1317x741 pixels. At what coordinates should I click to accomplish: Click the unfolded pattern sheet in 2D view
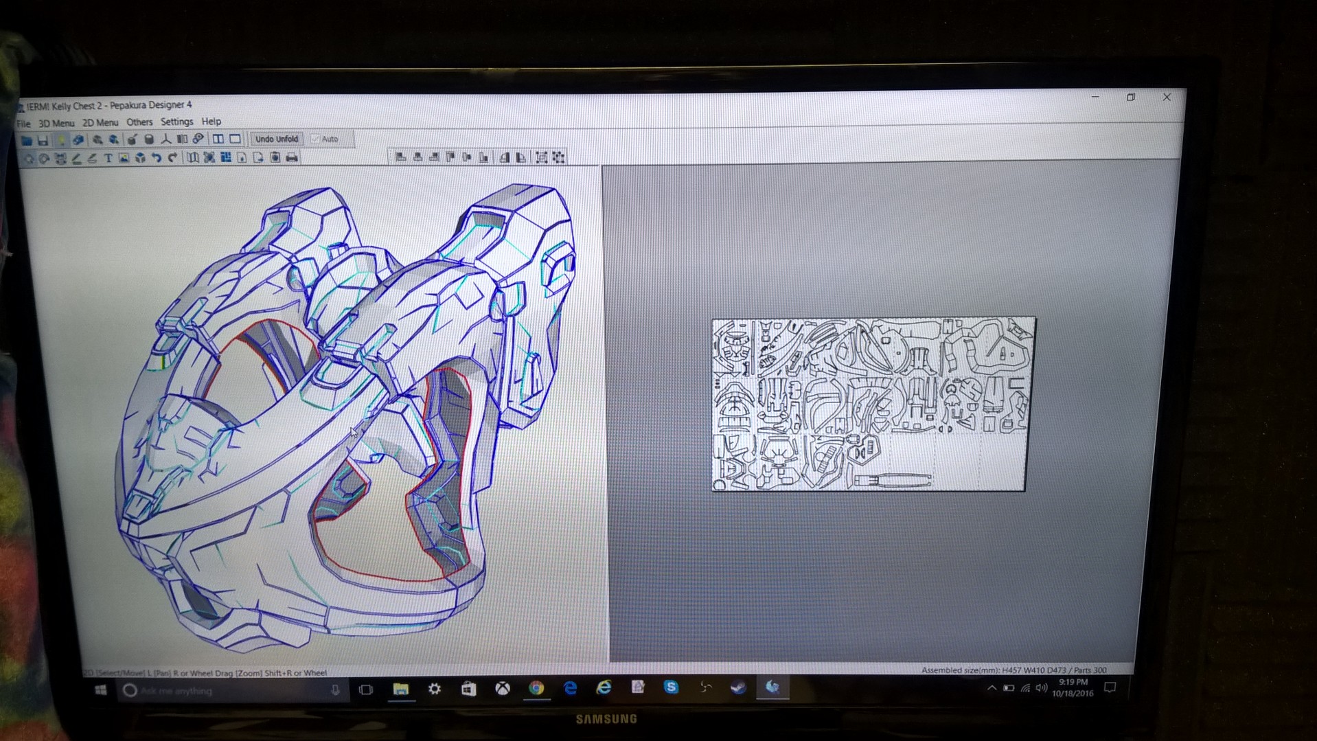coord(873,404)
